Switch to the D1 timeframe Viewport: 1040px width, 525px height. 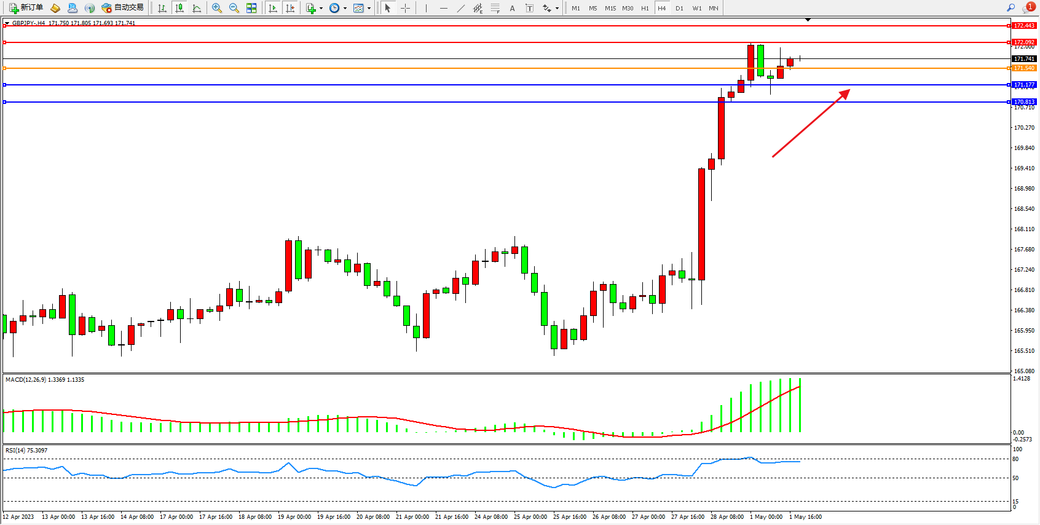click(x=679, y=8)
